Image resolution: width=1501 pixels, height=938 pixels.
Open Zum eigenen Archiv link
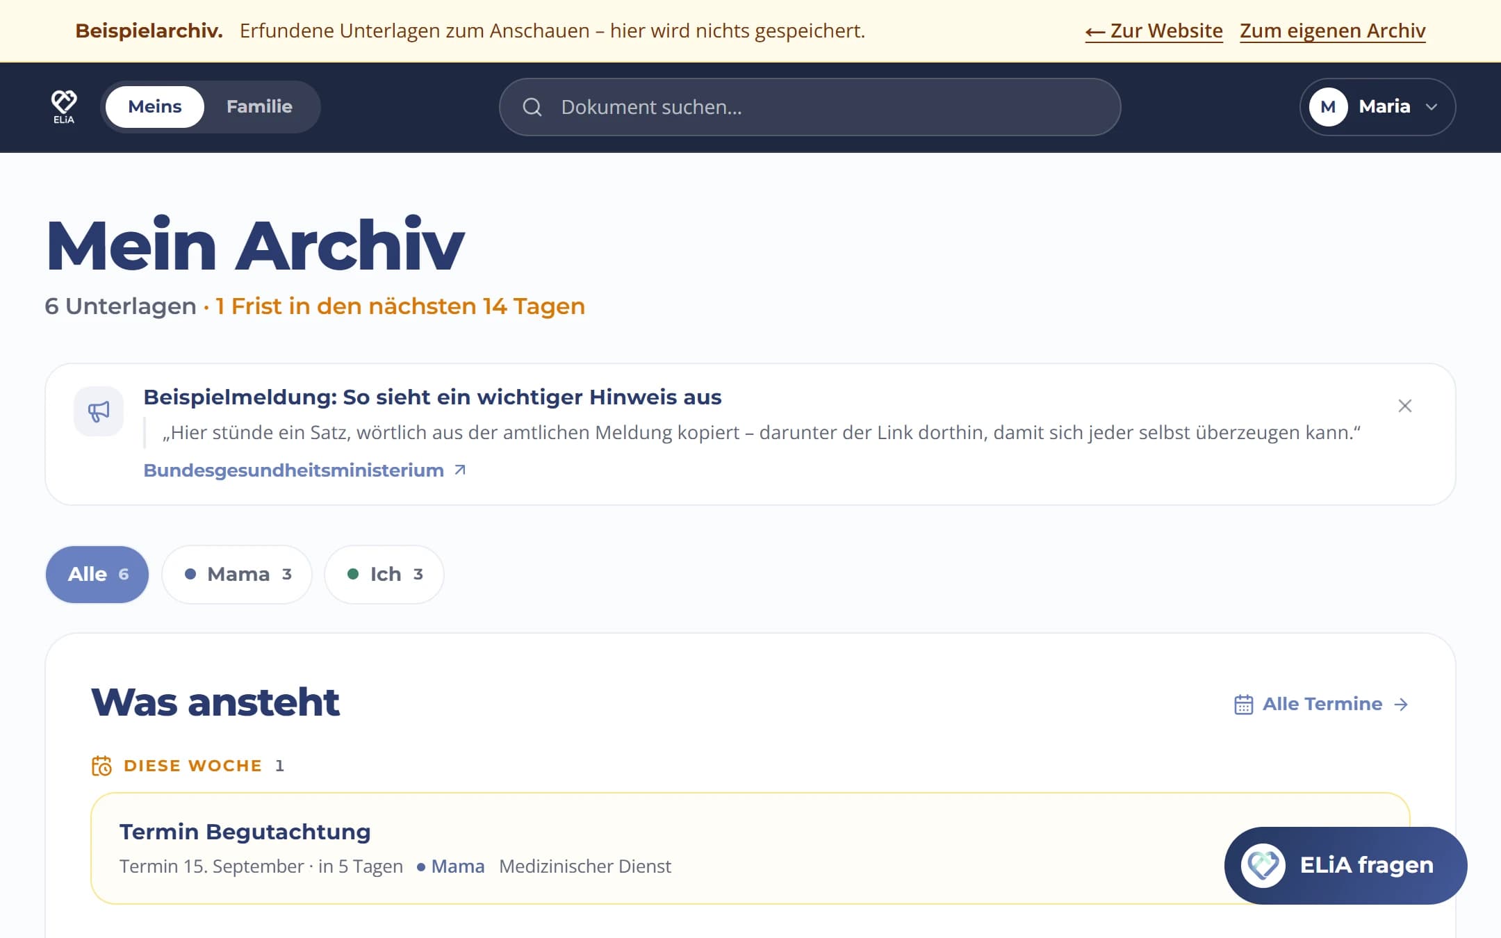(x=1332, y=31)
